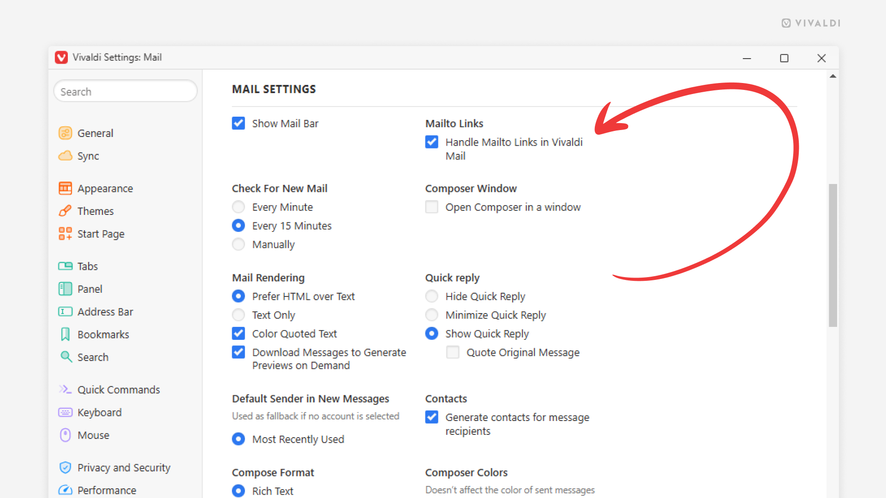Click the Address Bar icon
This screenshot has height=498, width=886.
pos(65,312)
